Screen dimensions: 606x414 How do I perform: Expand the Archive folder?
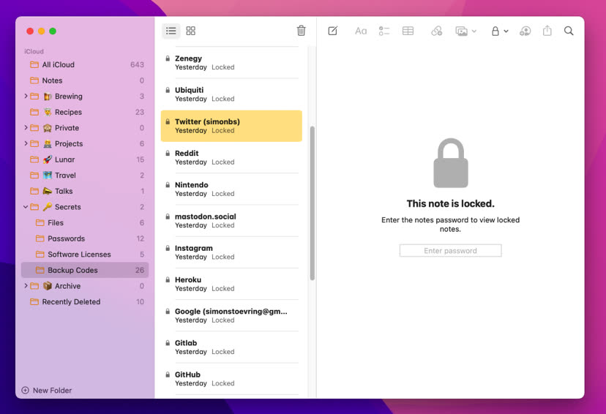click(26, 286)
